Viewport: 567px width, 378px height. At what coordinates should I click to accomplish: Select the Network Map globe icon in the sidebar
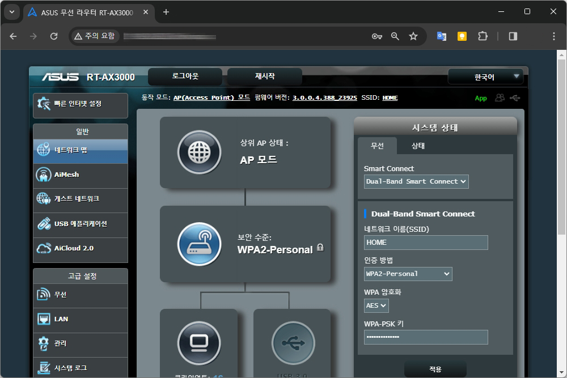point(44,149)
